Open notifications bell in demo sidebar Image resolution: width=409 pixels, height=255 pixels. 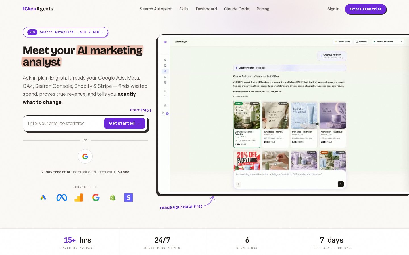(x=163, y=114)
